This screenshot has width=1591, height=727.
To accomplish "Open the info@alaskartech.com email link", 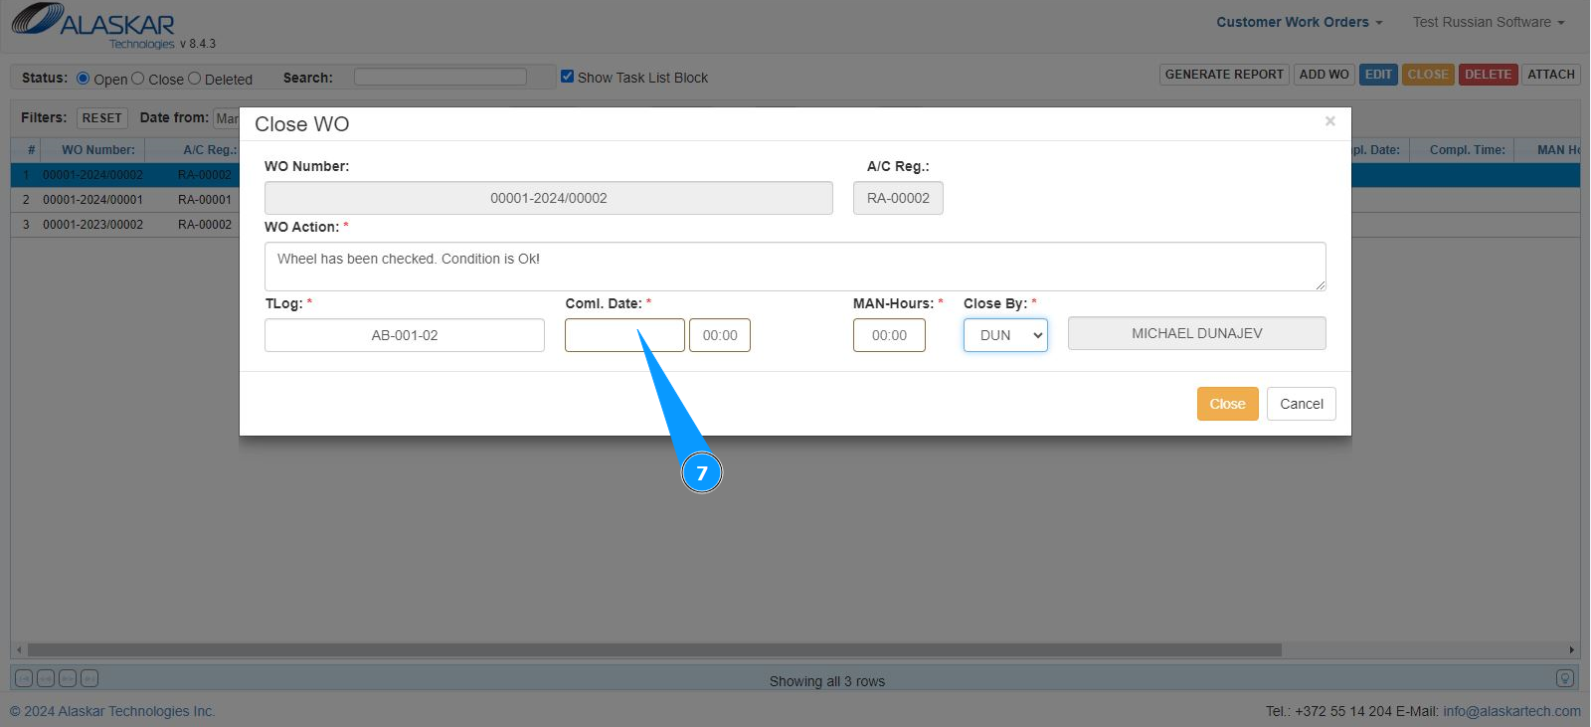I will pyautogui.click(x=1511, y=711).
